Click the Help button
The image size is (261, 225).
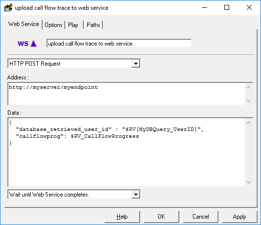122,217
